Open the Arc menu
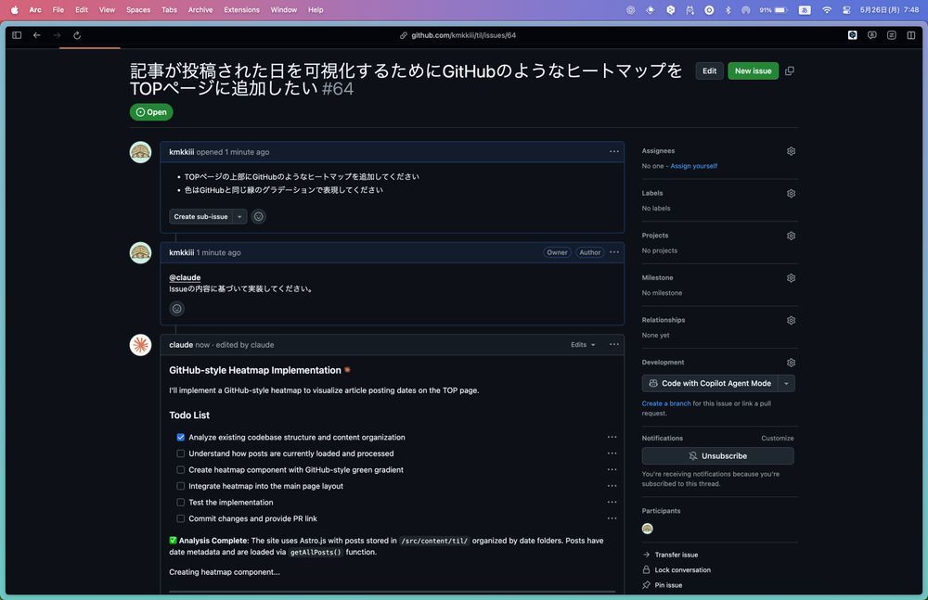The image size is (928, 600). click(35, 10)
